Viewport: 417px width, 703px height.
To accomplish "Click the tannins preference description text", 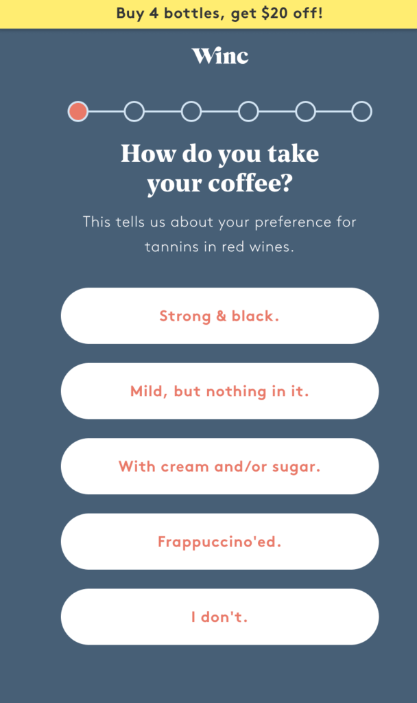I will pyautogui.click(x=219, y=233).
